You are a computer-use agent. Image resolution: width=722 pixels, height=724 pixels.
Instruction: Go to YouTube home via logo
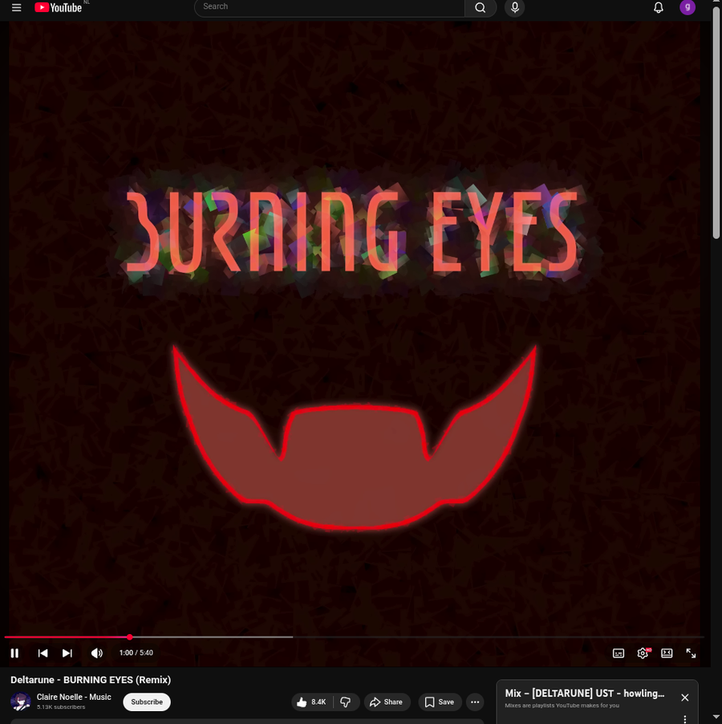coord(58,7)
